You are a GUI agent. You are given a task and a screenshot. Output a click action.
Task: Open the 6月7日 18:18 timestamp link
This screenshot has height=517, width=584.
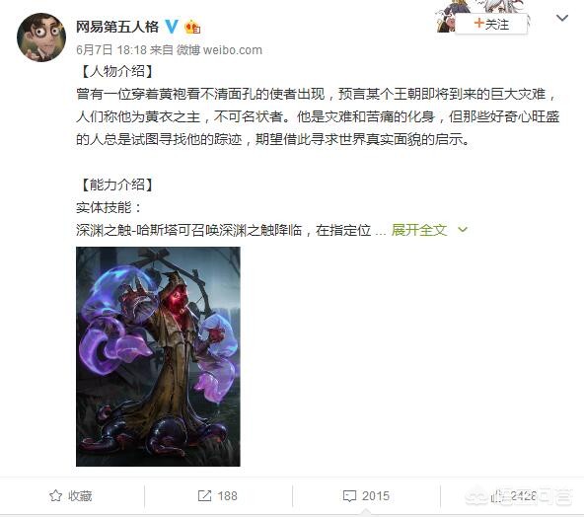tap(111, 50)
